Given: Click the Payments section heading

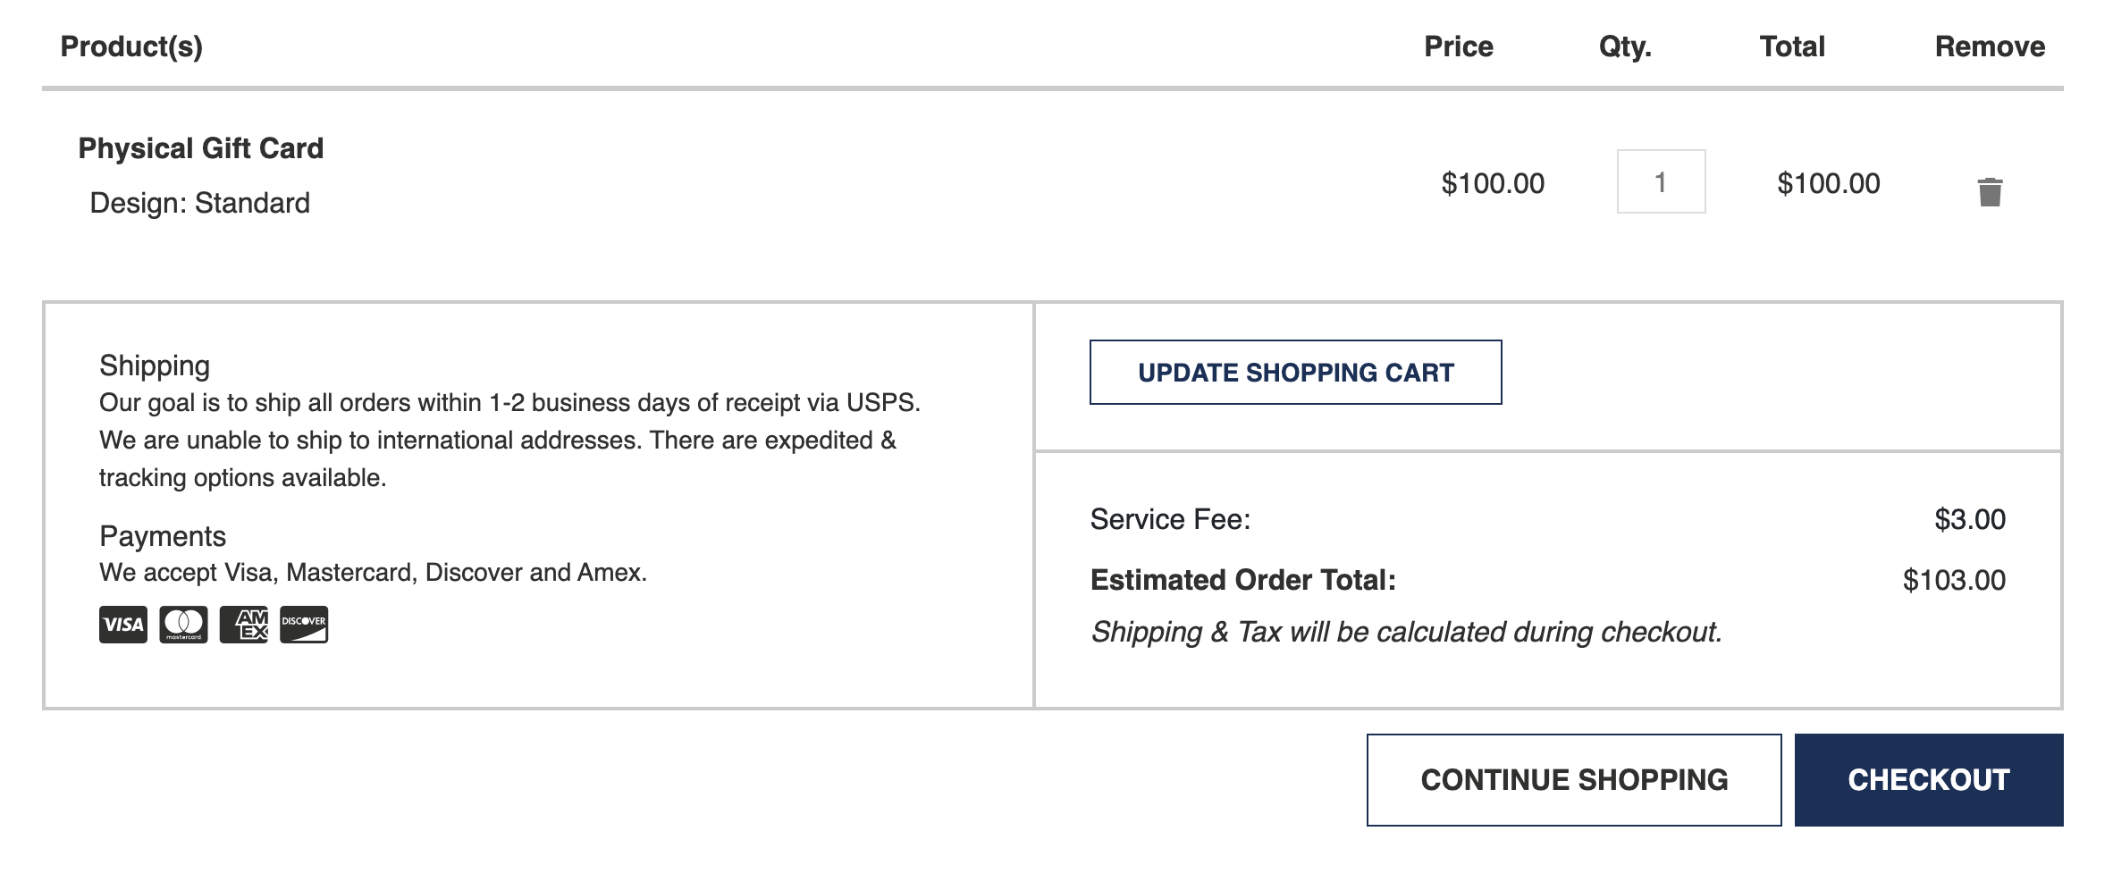Looking at the screenshot, I should click(163, 536).
